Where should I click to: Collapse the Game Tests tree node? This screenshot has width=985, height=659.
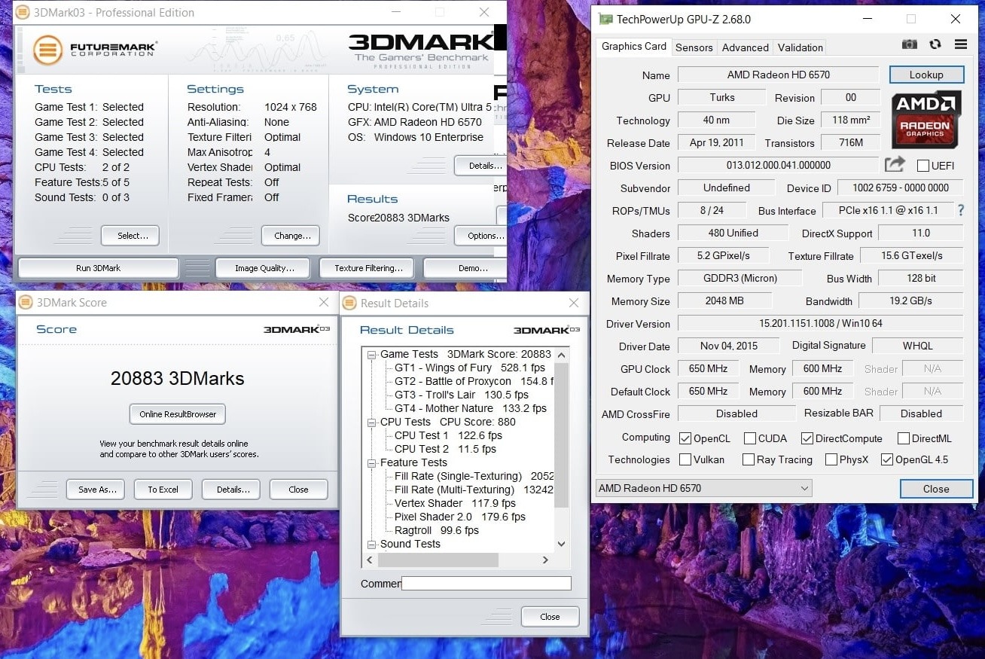click(372, 354)
